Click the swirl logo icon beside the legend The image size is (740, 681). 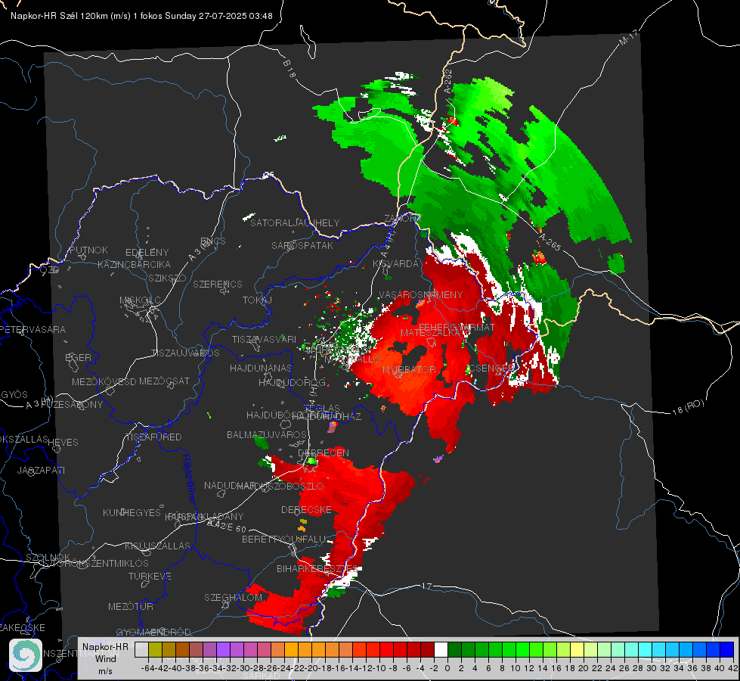pos(26,655)
